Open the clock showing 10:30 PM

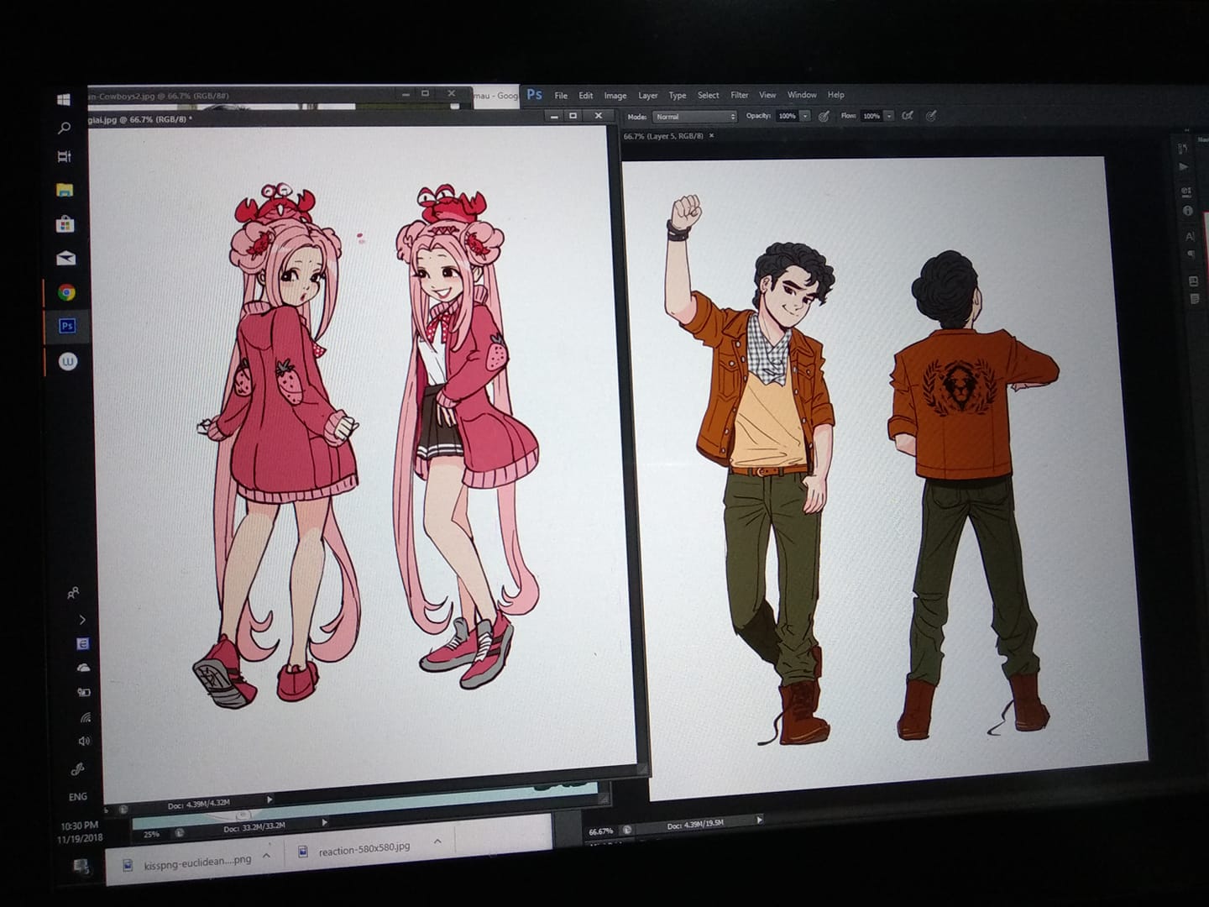(x=79, y=832)
